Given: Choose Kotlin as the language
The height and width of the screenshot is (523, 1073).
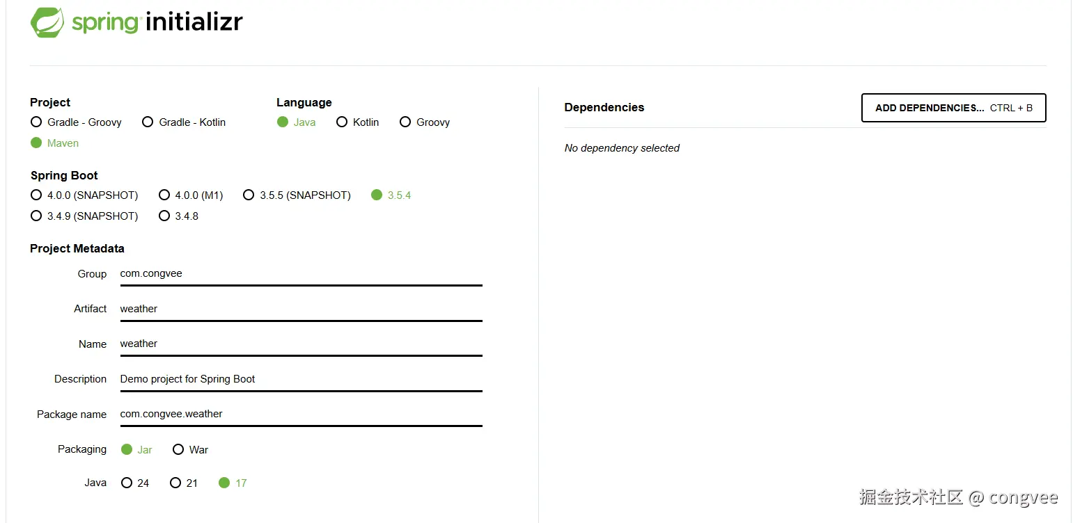Looking at the screenshot, I should 357,122.
